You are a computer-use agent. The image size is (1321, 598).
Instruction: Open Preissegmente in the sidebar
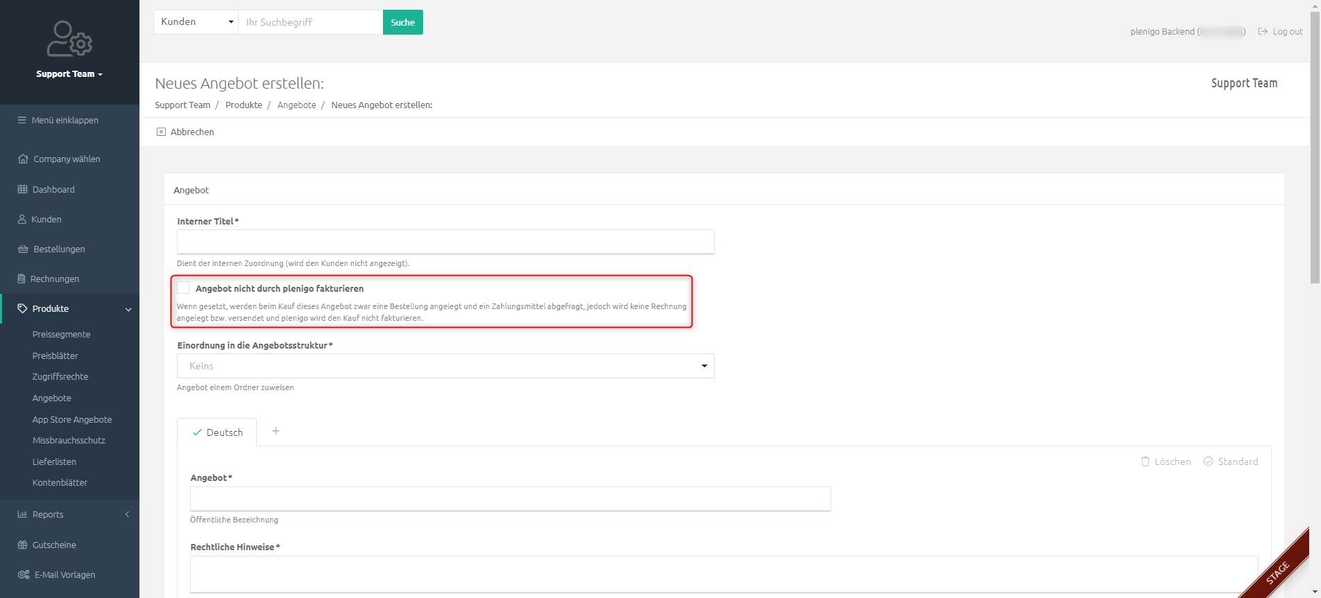tap(61, 334)
